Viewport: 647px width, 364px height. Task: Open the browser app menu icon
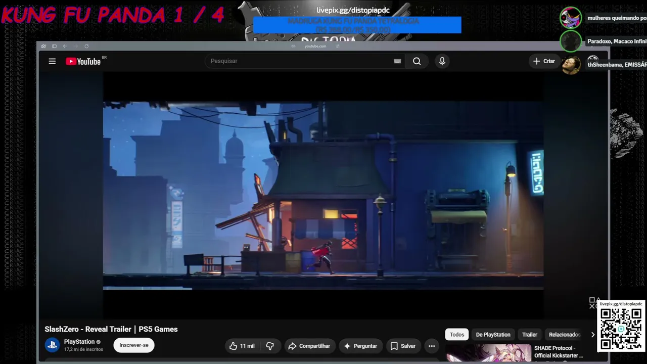pos(43,46)
